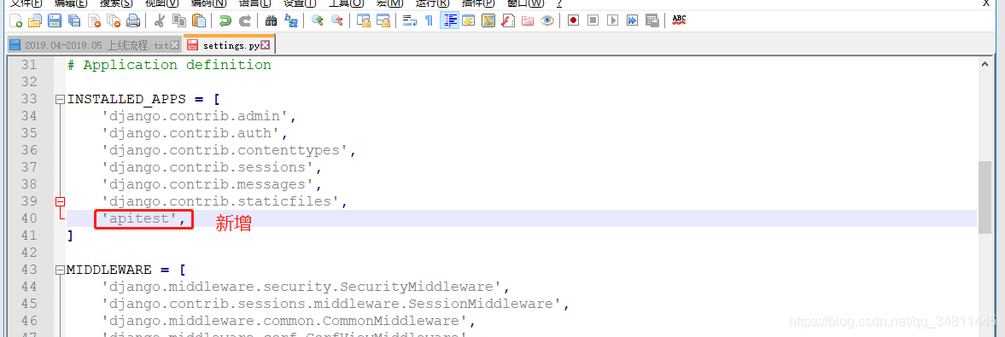Screen dimensions: 1005x337
Task: Collapse the INSTALLED_APPS fold block
Action: point(61,99)
